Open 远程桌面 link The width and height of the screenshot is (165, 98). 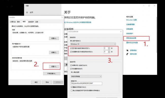tap(129, 29)
